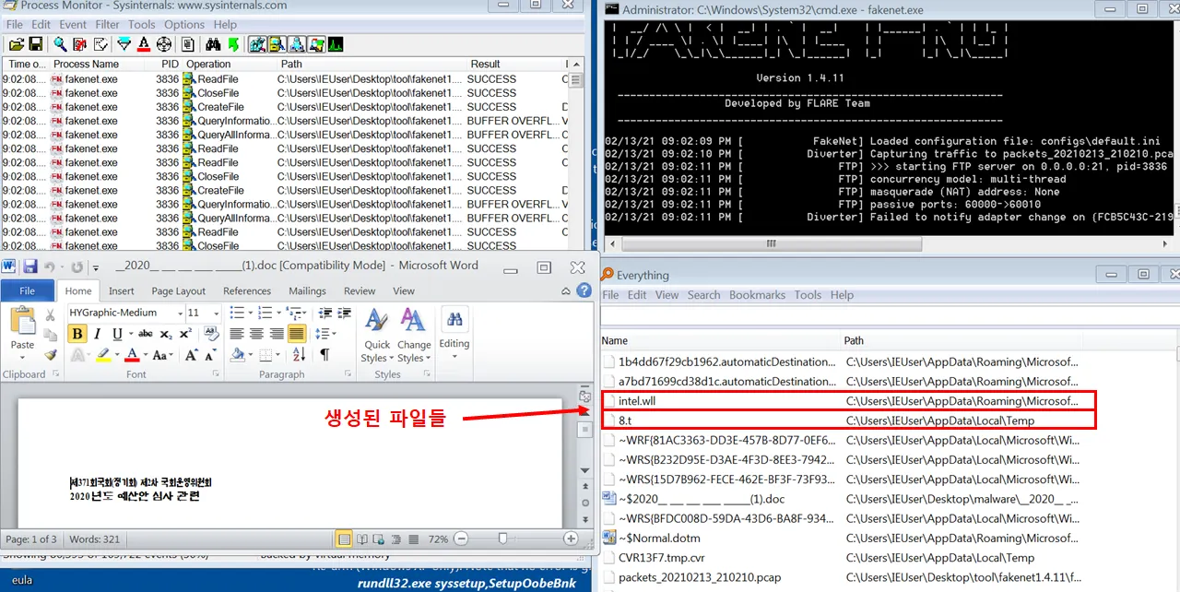Open the Event menu in Process Monitor
1180x592 pixels.
pyautogui.click(x=73, y=24)
